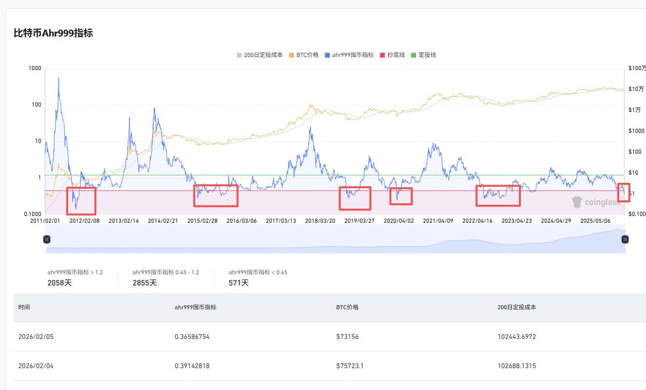Click the $75723.1 price cell

[x=349, y=366]
